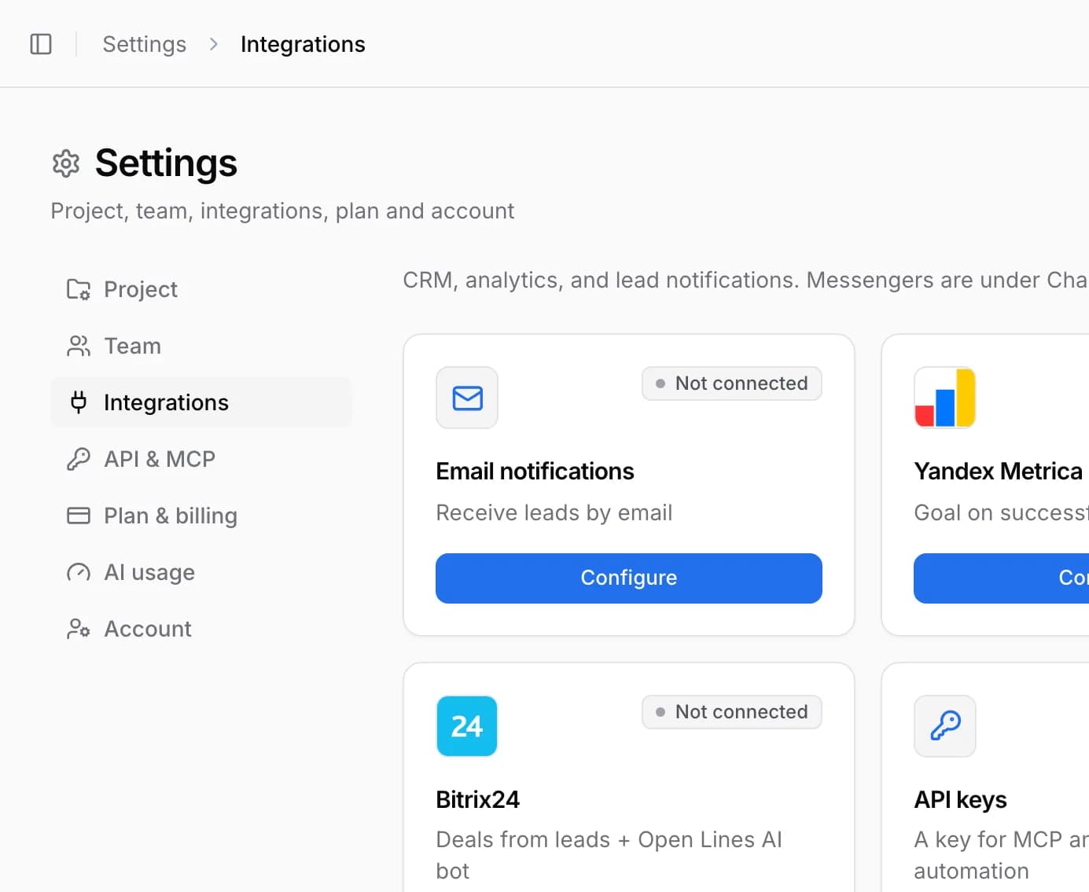Screen dimensions: 1089x892
Task: Click 'Deals from leads + Open Lines AI bot' text
Action: point(609,855)
